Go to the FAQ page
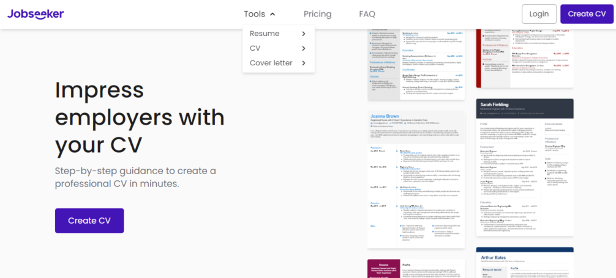616x278 pixels. [367, 14]
